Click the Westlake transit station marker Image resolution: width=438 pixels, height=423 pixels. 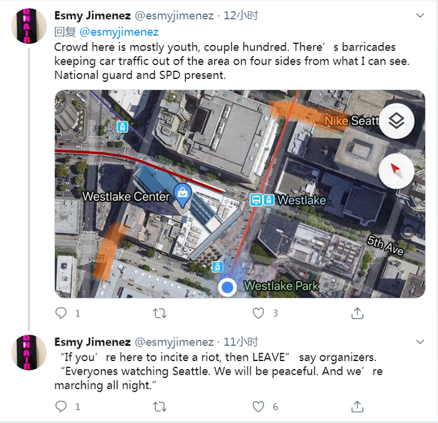pyautogui.click(x=262, y=200)
